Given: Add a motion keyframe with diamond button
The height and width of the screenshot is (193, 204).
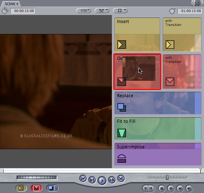Looking at the screenshot, I should click(171, 188).
